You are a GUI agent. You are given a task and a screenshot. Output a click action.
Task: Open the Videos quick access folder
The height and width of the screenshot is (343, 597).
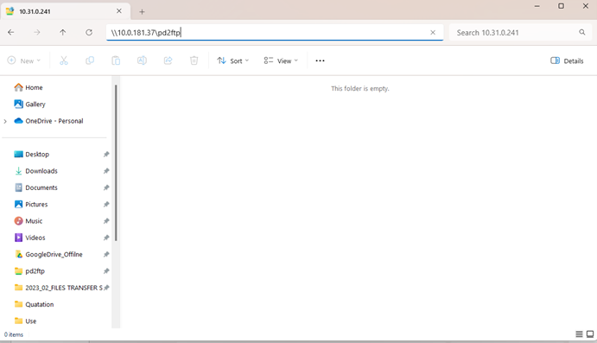[35, 238]
